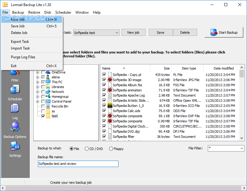Click the test folder icon
This screenshot has height=191, width=247.
pyautogui.click(x=48, y=116)
